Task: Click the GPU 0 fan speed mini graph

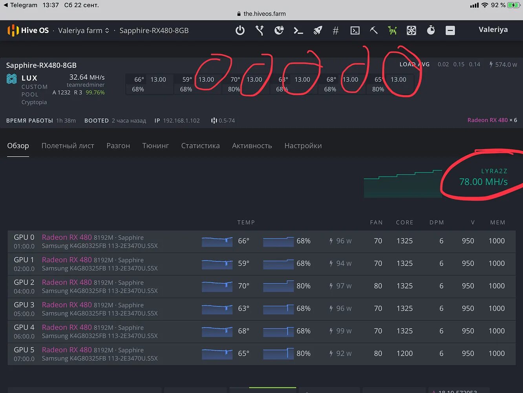Action: (278, 242)
